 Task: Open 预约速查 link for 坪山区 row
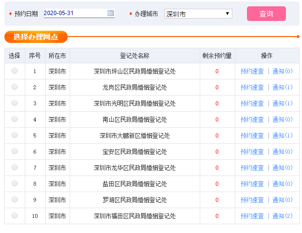[252, 71]
